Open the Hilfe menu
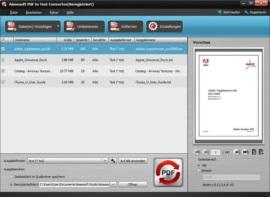The height and width of the screenshot is (197, 270). click(x=70, y=12)
